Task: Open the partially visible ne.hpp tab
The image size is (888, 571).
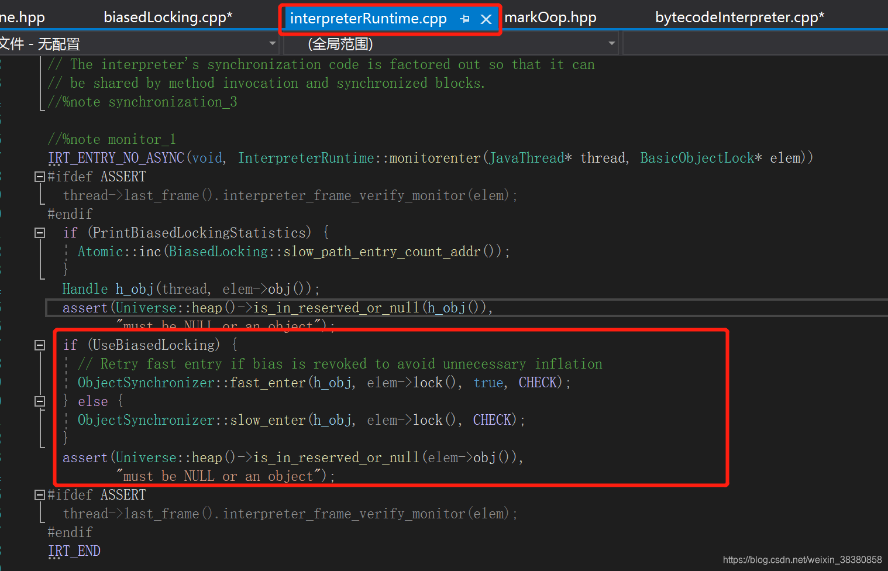Action: click(x=22, y=18)
